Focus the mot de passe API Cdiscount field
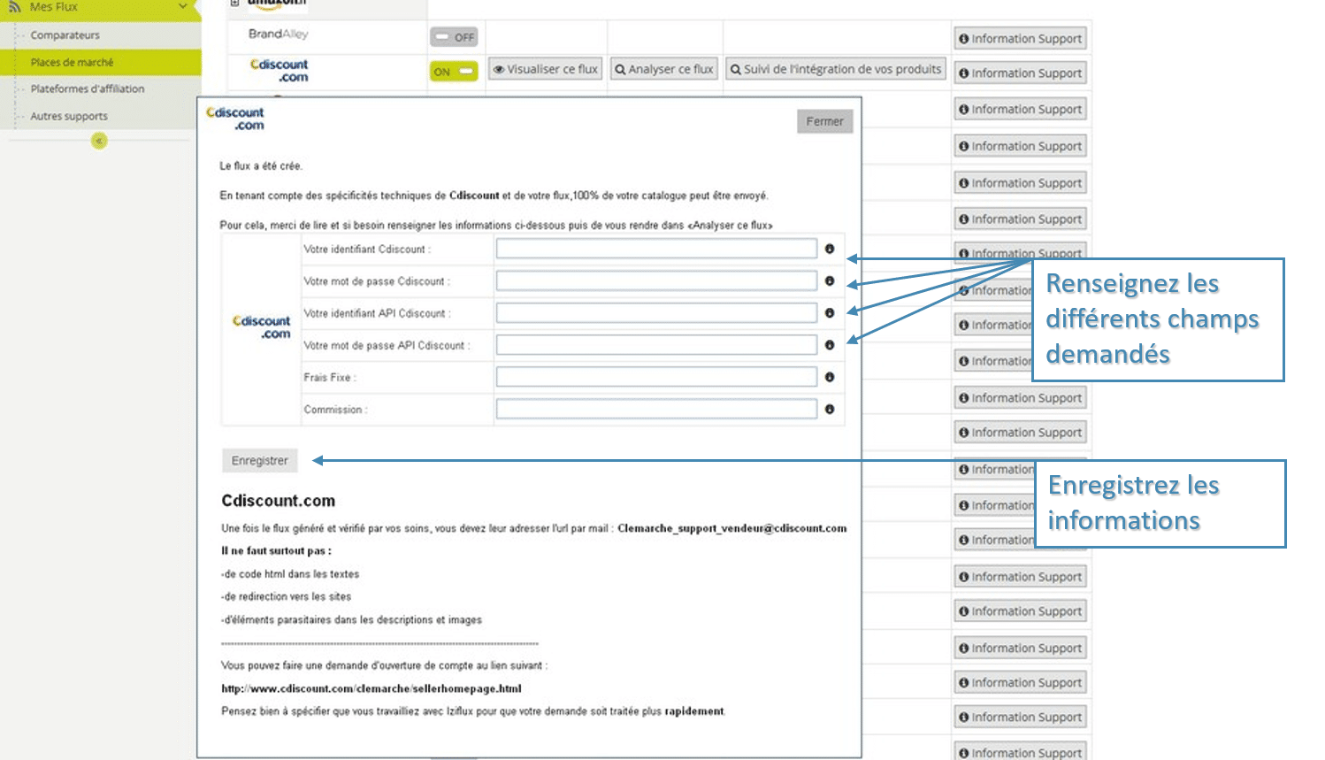Screen dimensions: 1325x760 coord(656,345)
